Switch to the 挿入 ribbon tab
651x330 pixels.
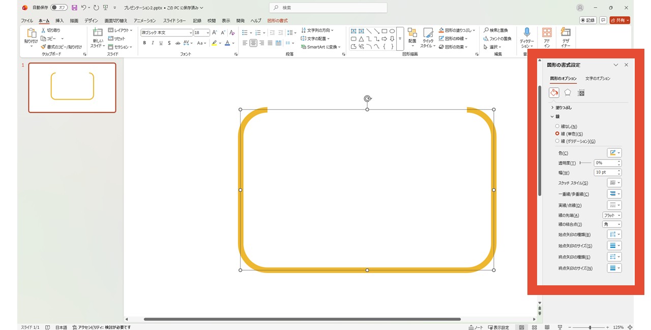[x=60, y=21]
